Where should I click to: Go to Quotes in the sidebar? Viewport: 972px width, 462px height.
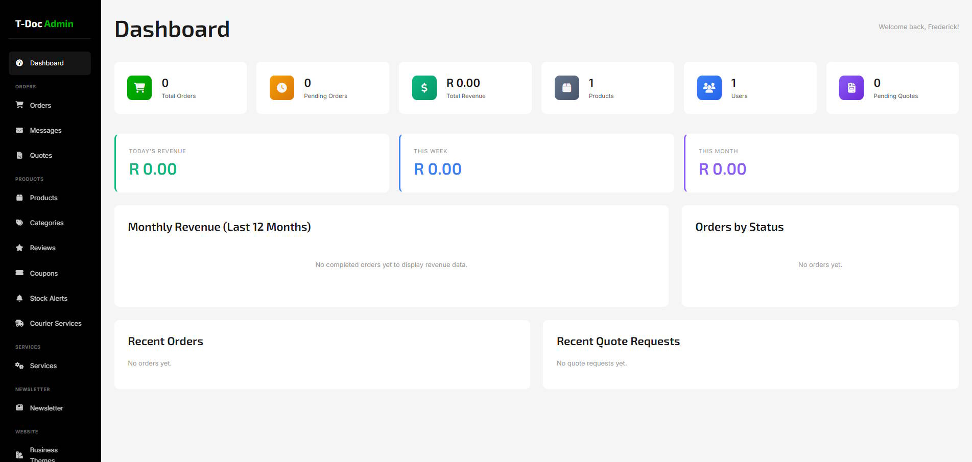click(x=41, y=156)
